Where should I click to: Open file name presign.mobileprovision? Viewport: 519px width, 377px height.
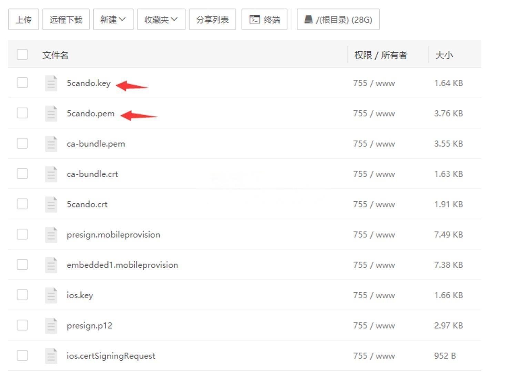(x=113, y=235)
